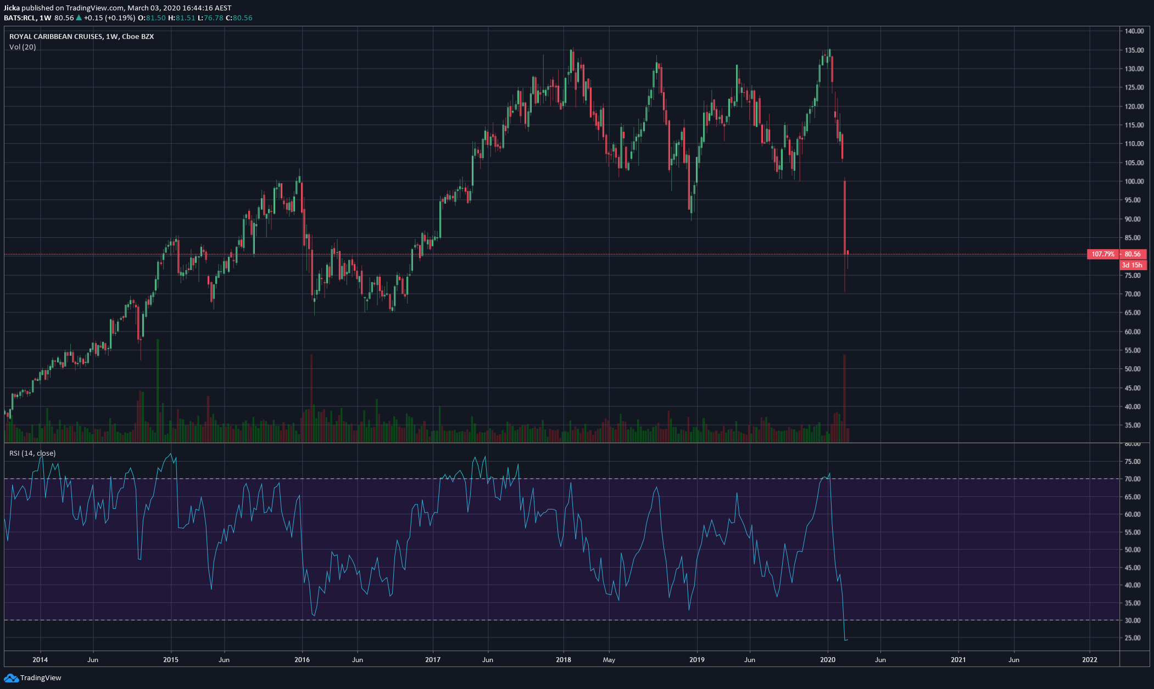Image resolution: width=1154 pixels, height=689 pixels.
Task: Click the 2015 date axis label
Action: [x=171, y=660]
